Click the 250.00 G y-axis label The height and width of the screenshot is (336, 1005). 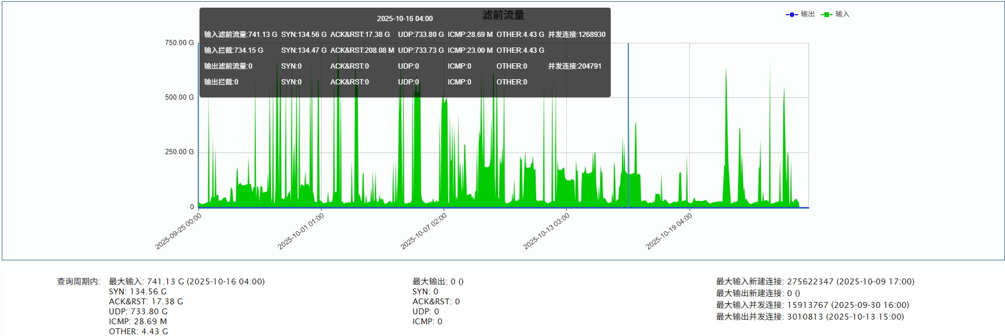pyautogui.click(x=179, y=152)
